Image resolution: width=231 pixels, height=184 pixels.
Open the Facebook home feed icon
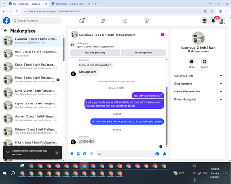(82, 21)
